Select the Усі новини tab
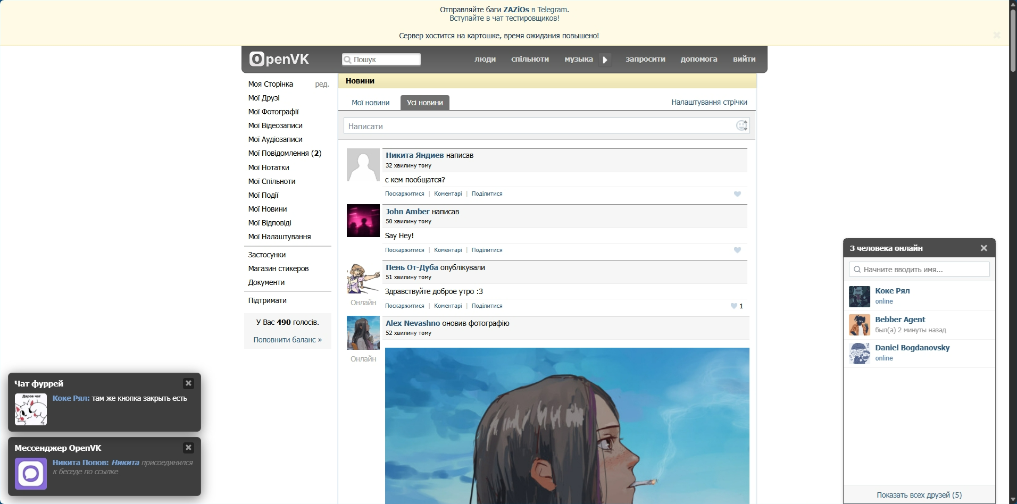The height and width of the screenshot is (504, 1017). tap(424, 103)
